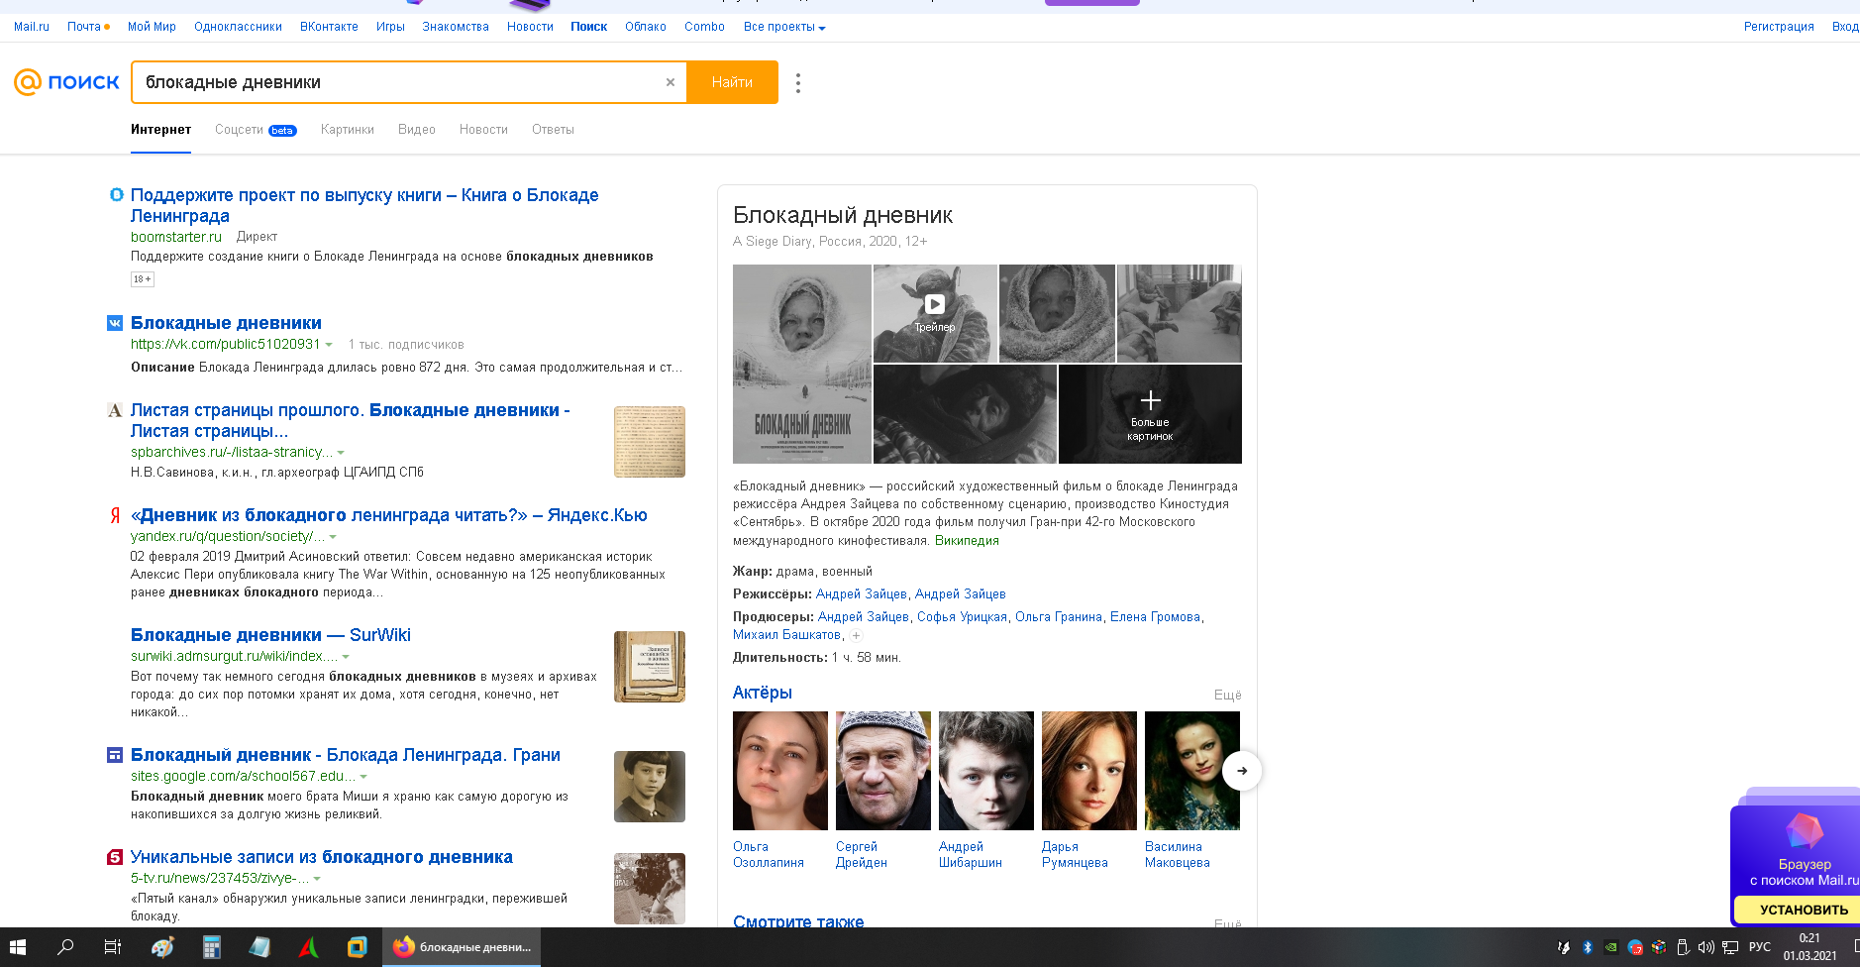1860x967 pixels.
Task: Expand the 5-tv.ru URL dropdown arrow
Action: (317, 879)
